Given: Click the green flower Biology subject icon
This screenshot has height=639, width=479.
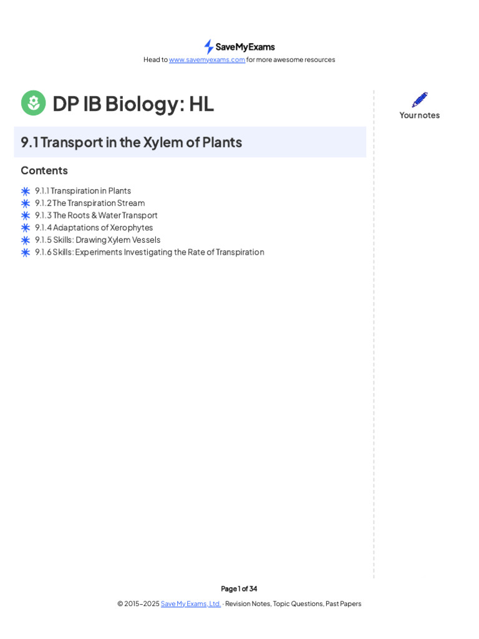Looking at the screenshot, I should (x=34, y=103).
